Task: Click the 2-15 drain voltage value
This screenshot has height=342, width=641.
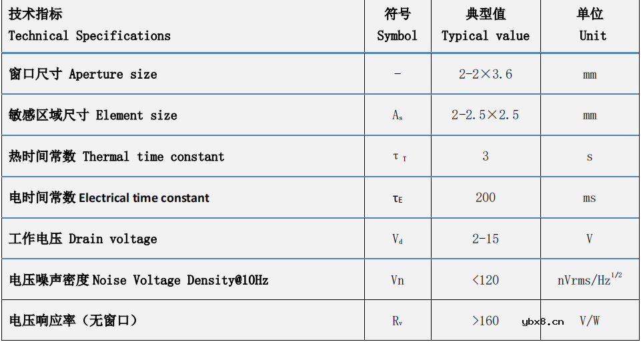Action: coord(486,239)
